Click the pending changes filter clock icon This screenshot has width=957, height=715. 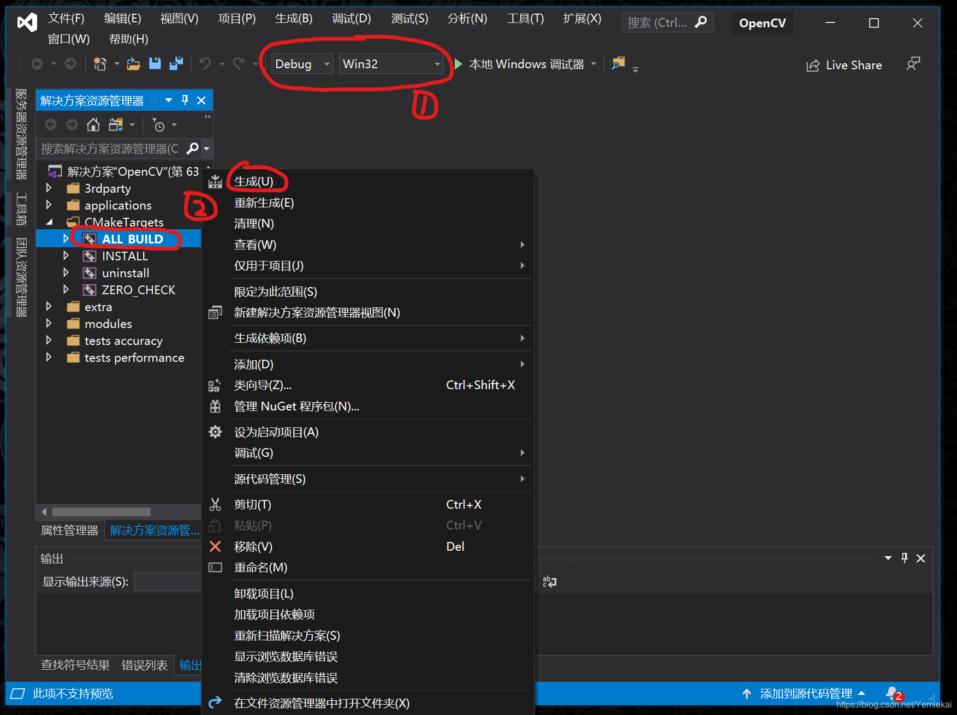(158, 125)
